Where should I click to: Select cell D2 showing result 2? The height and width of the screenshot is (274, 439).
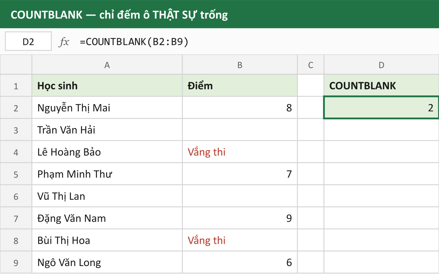point(381,108)
